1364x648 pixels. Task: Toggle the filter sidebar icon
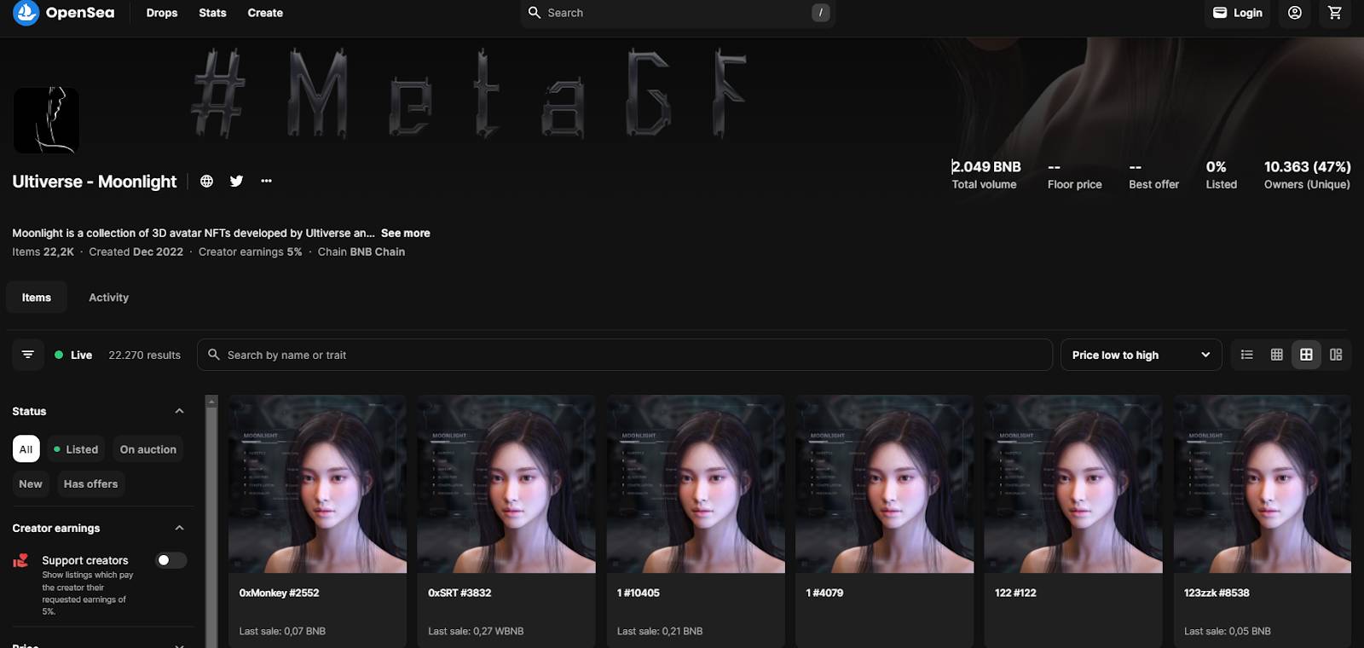28,355
